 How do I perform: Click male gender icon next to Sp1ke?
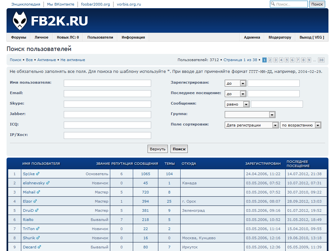tap(38, 174)
